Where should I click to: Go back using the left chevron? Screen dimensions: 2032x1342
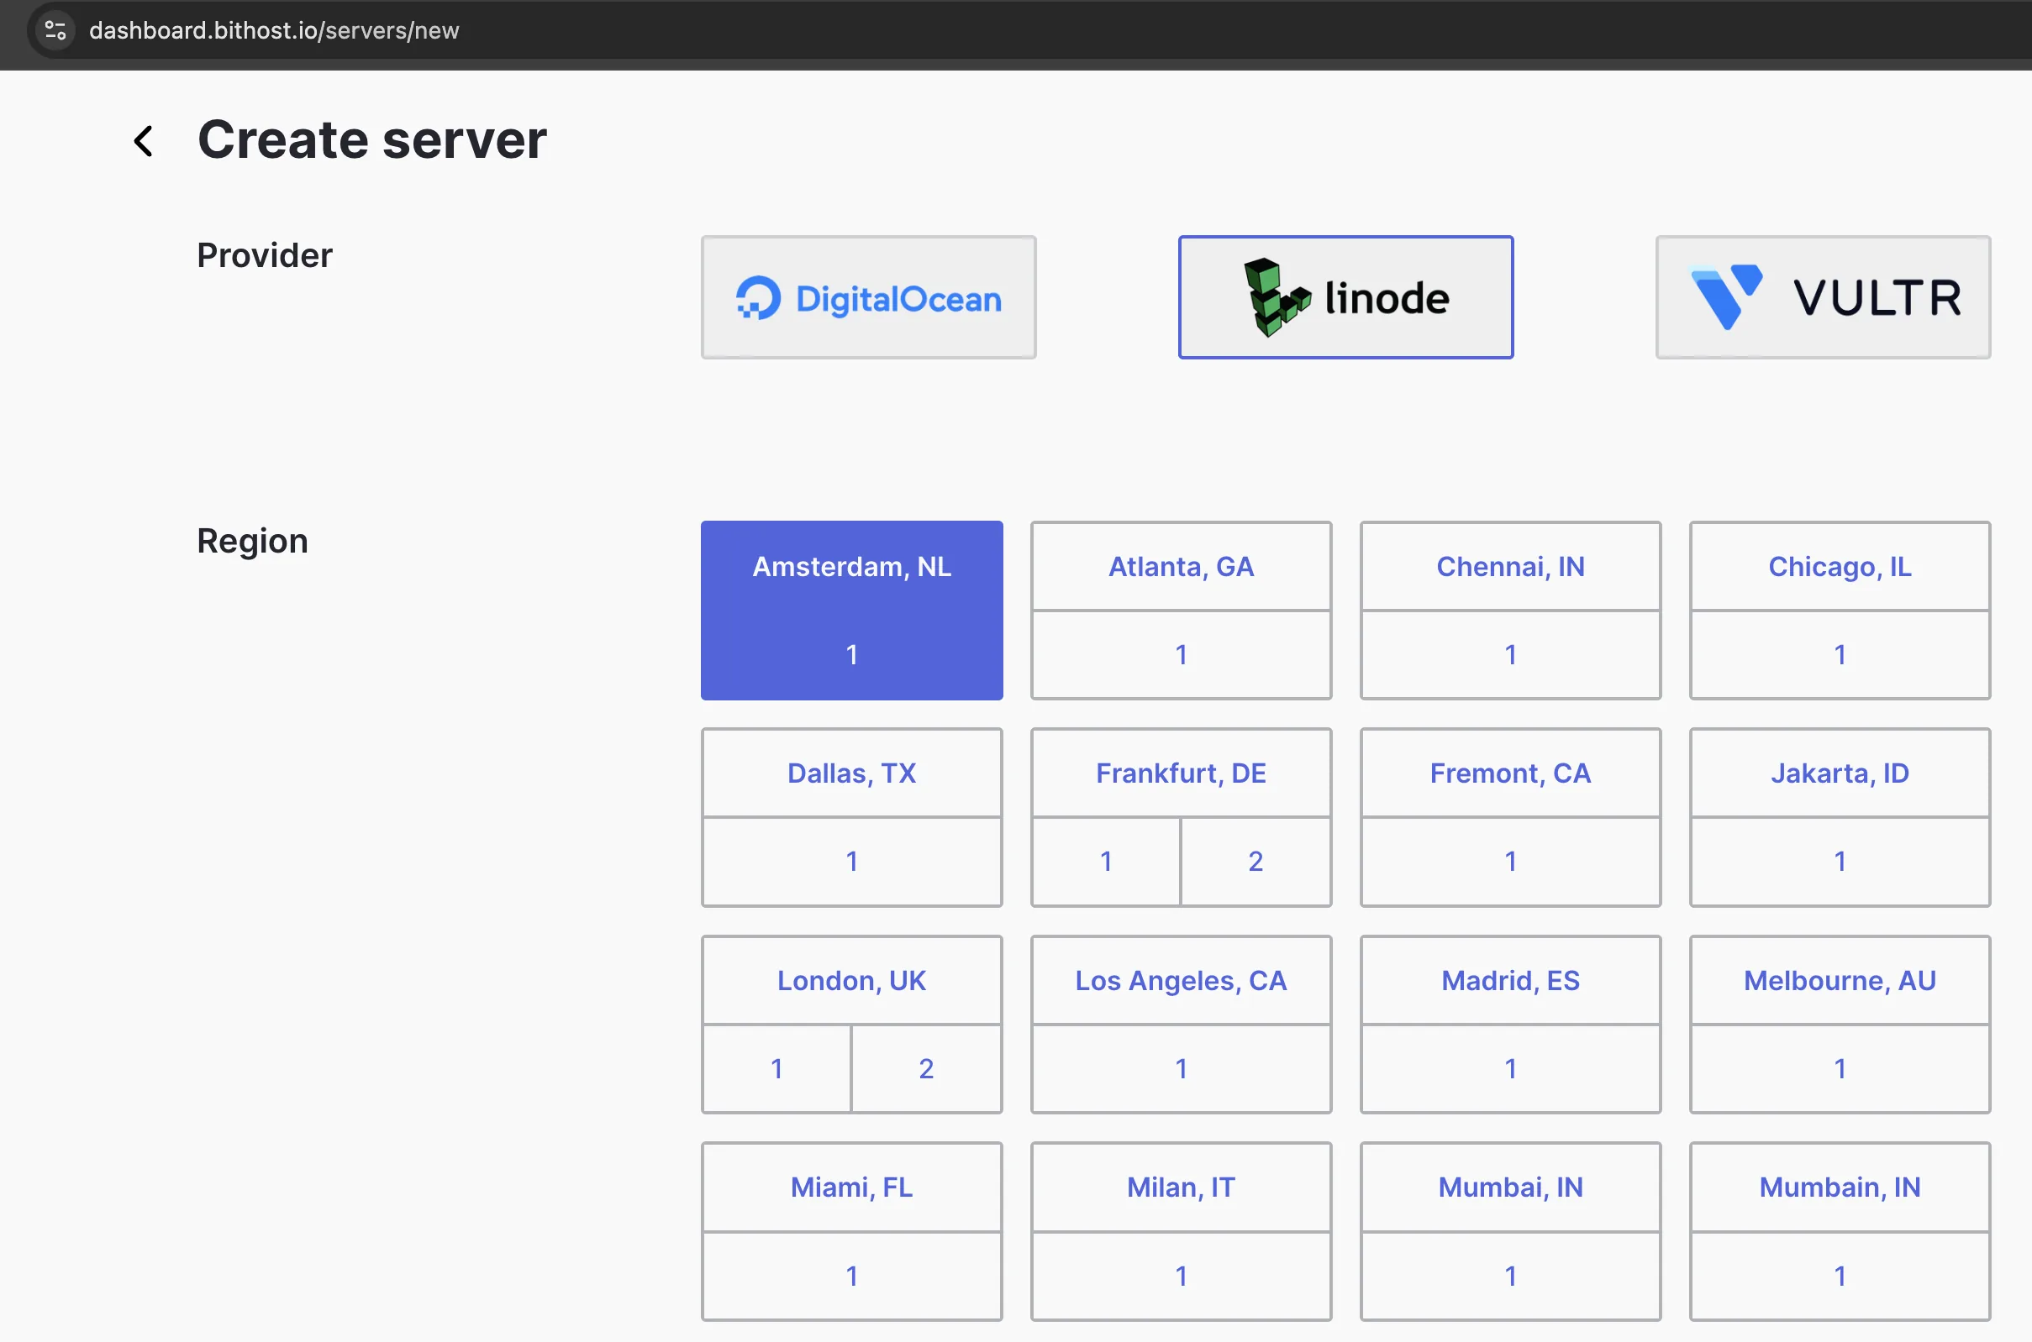coord(144,141)
